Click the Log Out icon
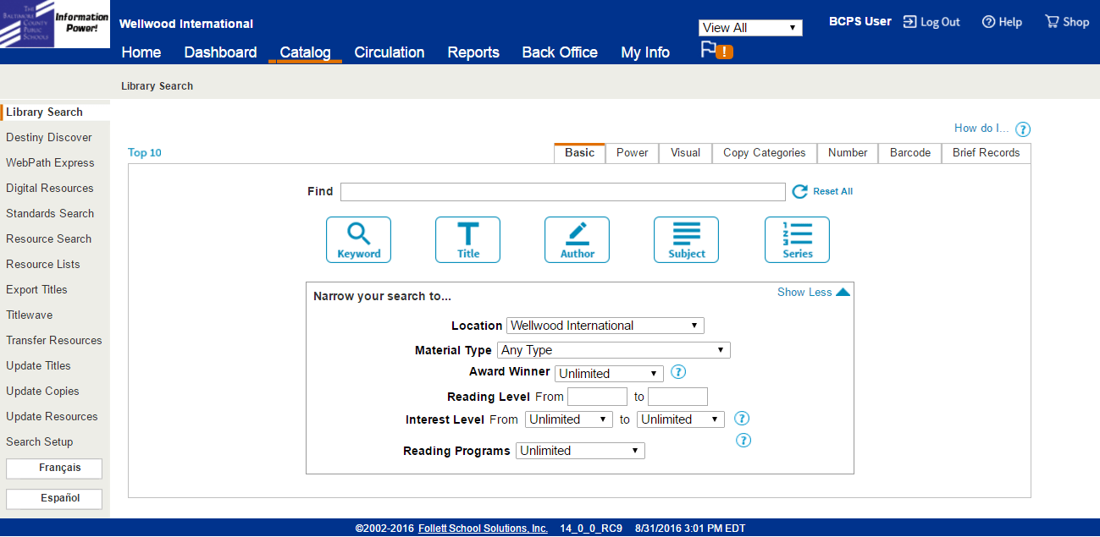Image resolution: width=1100 pixels, height=537 pixels. (909, 21)
